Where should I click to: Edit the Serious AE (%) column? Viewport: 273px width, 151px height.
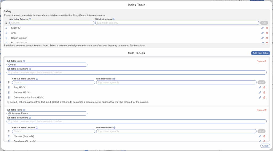tap(260, 93)
